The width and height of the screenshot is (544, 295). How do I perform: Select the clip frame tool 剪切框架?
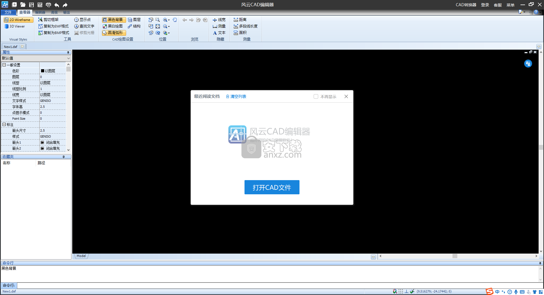point(48,20)
